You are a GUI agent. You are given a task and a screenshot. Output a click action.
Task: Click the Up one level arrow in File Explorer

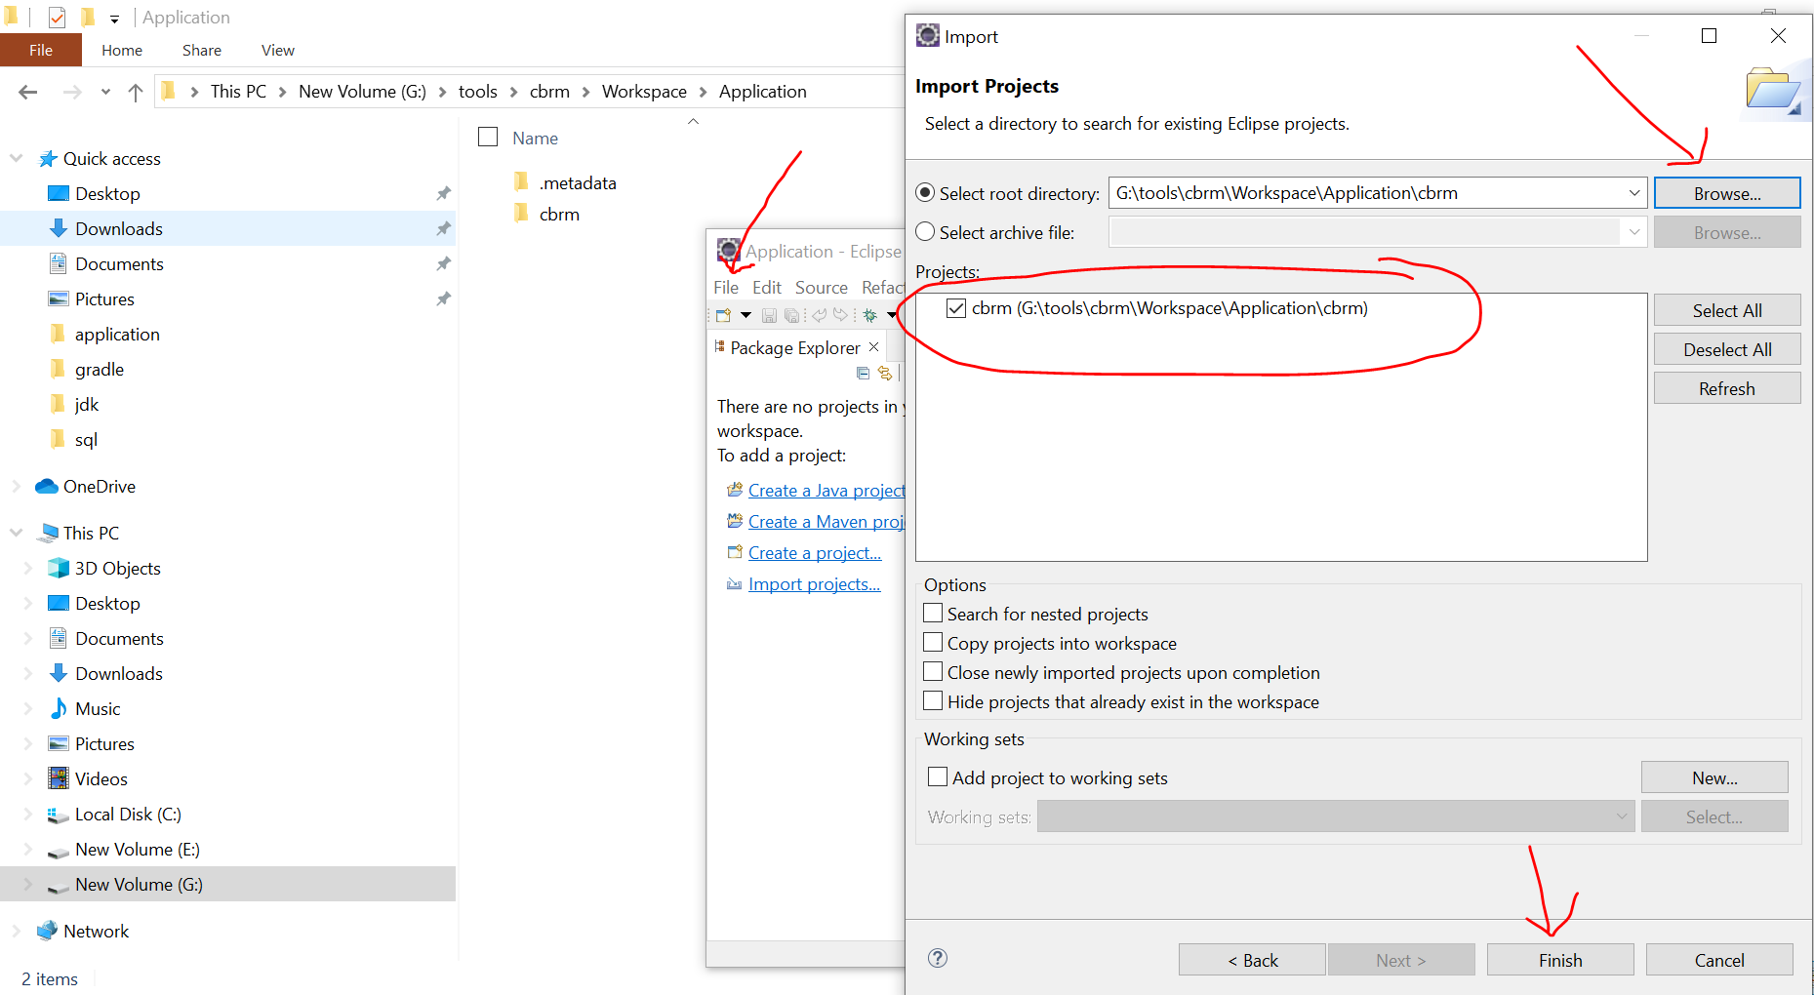pyautogui.click(x=136, y=92)
